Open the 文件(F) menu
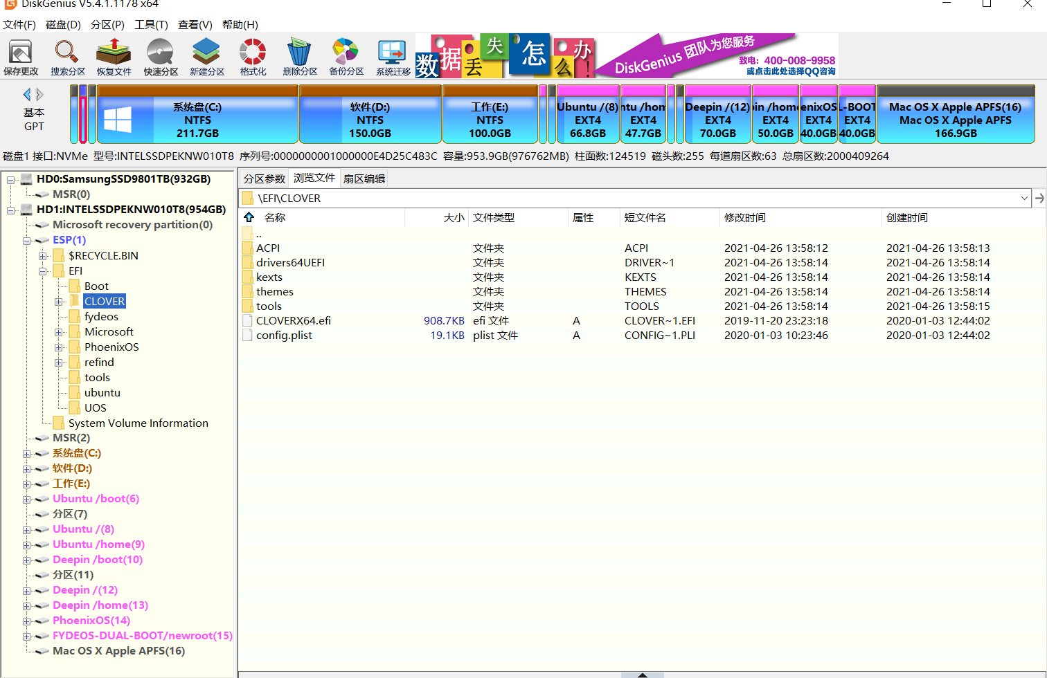Image resolution: width=1047 pixels, height=678 pixels. 19,25
